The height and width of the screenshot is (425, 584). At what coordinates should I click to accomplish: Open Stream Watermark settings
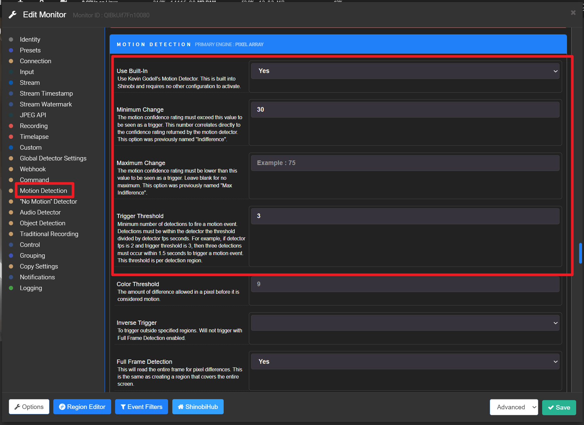(46, 104)
